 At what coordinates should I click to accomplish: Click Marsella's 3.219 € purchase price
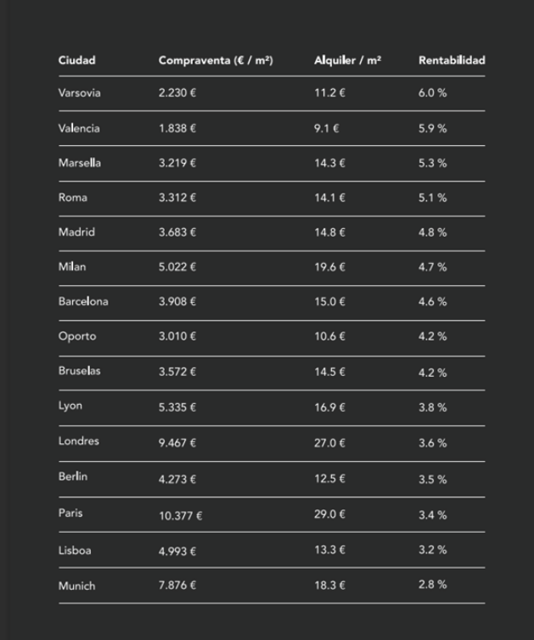coord(177,163)
